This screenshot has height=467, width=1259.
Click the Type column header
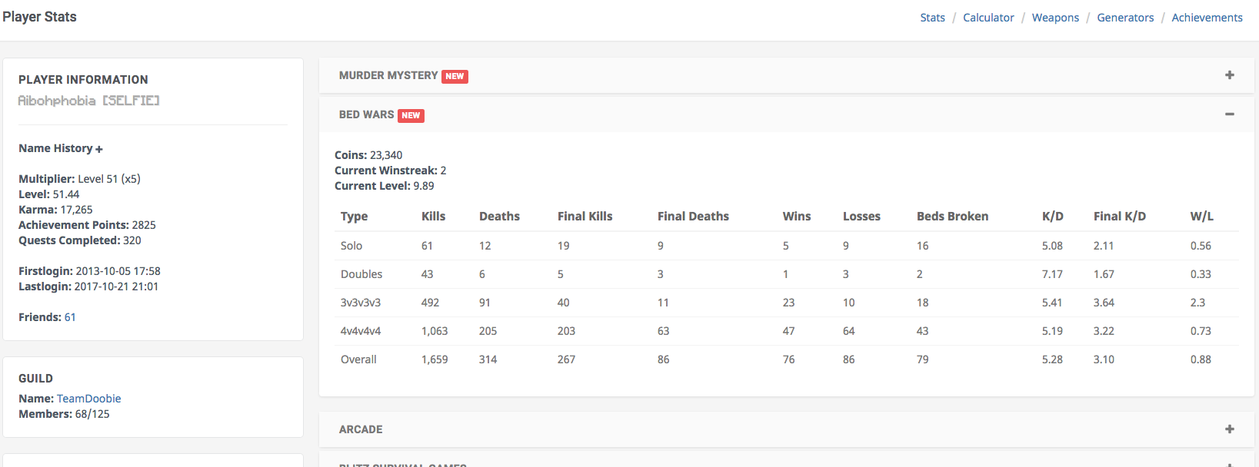pos(354,217)
